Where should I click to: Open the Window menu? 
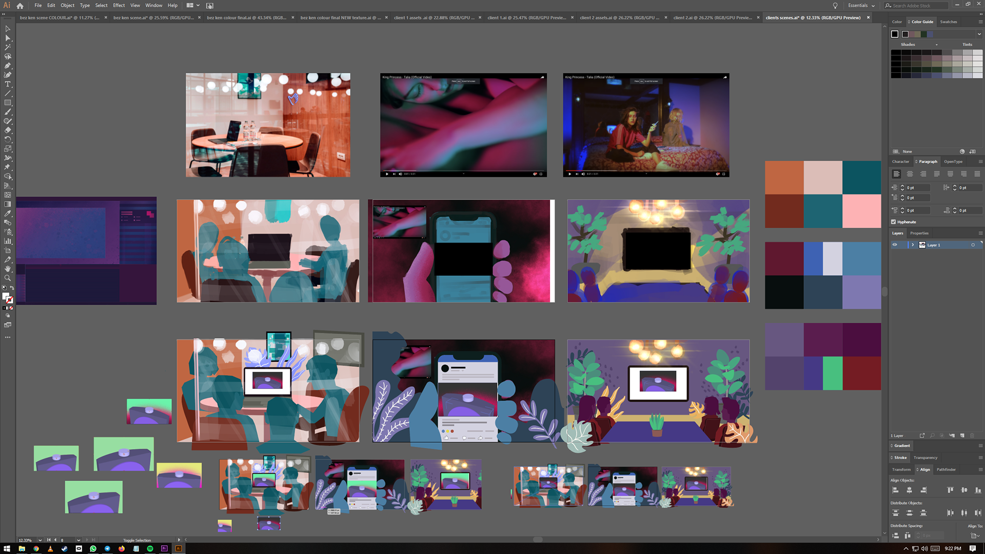tap(154, 6)
